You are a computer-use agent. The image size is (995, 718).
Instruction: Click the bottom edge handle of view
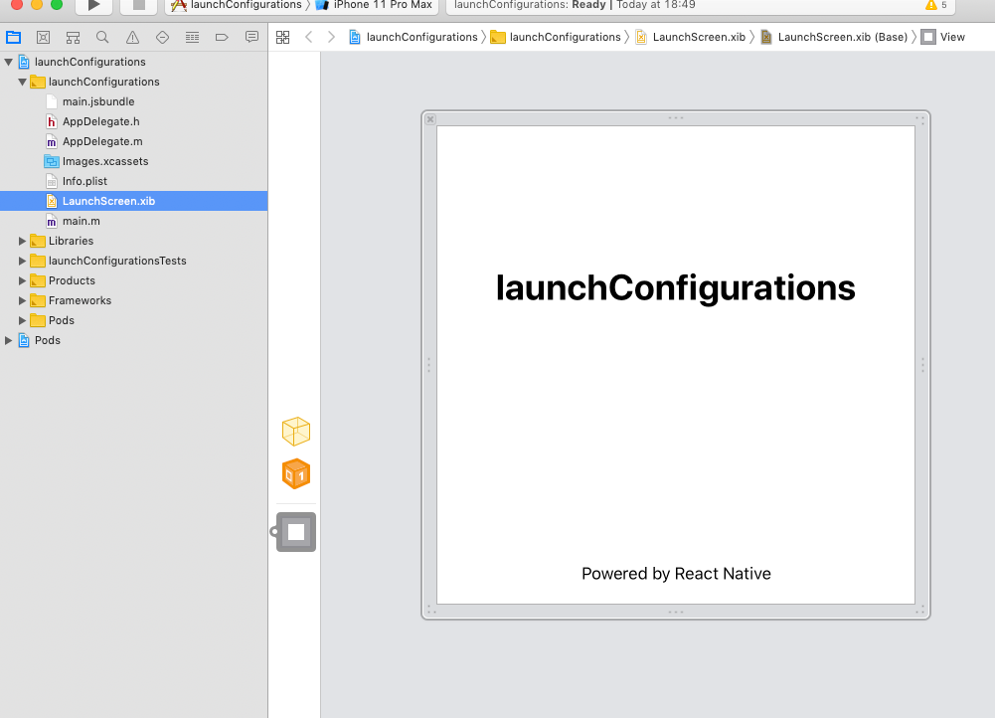tap(676, 612)
